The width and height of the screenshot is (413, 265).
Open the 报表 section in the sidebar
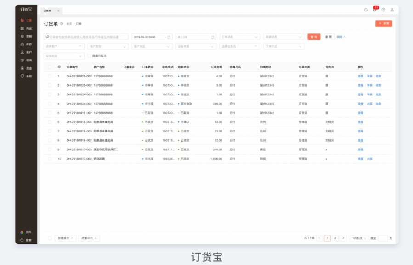tap(26, 60)
